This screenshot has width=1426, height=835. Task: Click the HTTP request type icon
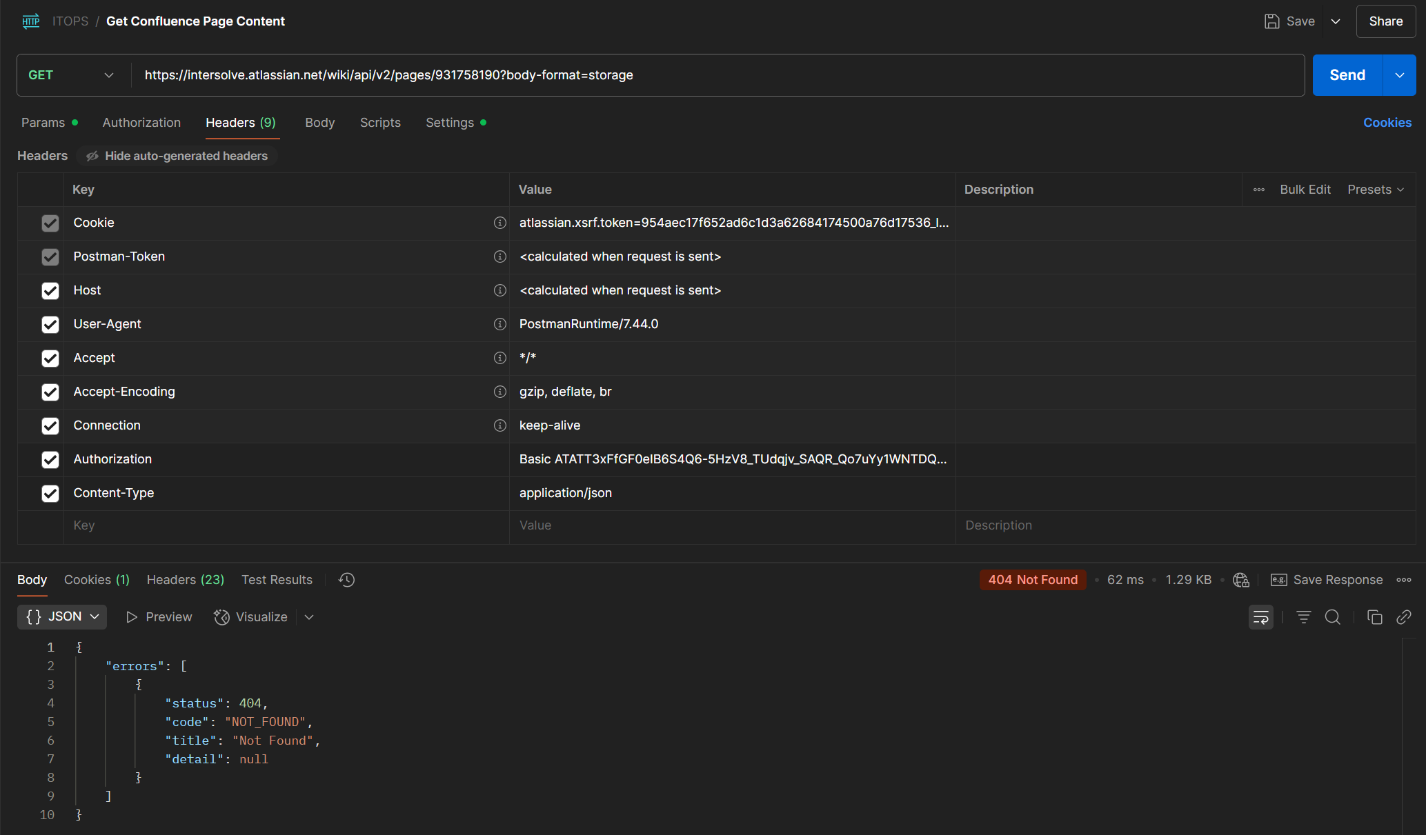point(31,21)
